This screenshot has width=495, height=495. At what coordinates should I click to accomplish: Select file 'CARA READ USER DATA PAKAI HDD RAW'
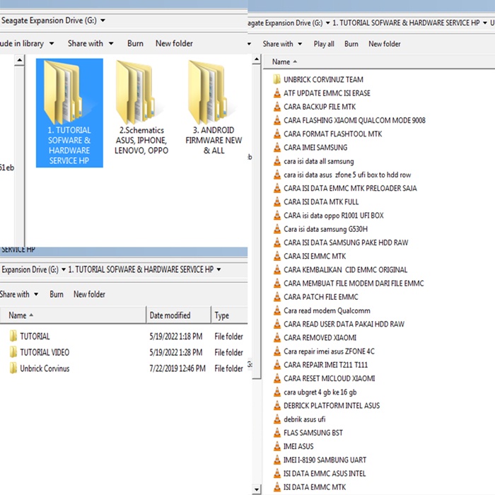(x=344, y=324)
